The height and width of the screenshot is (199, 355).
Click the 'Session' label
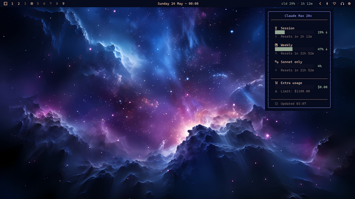click(288, 28)
